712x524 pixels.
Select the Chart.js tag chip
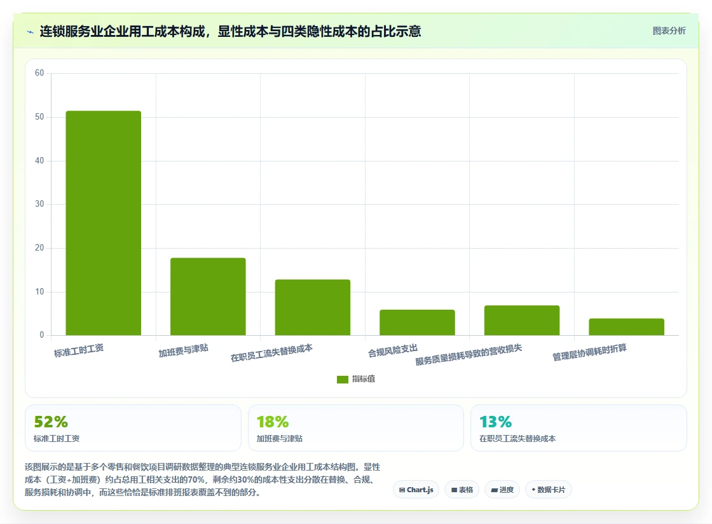point(416,490)
